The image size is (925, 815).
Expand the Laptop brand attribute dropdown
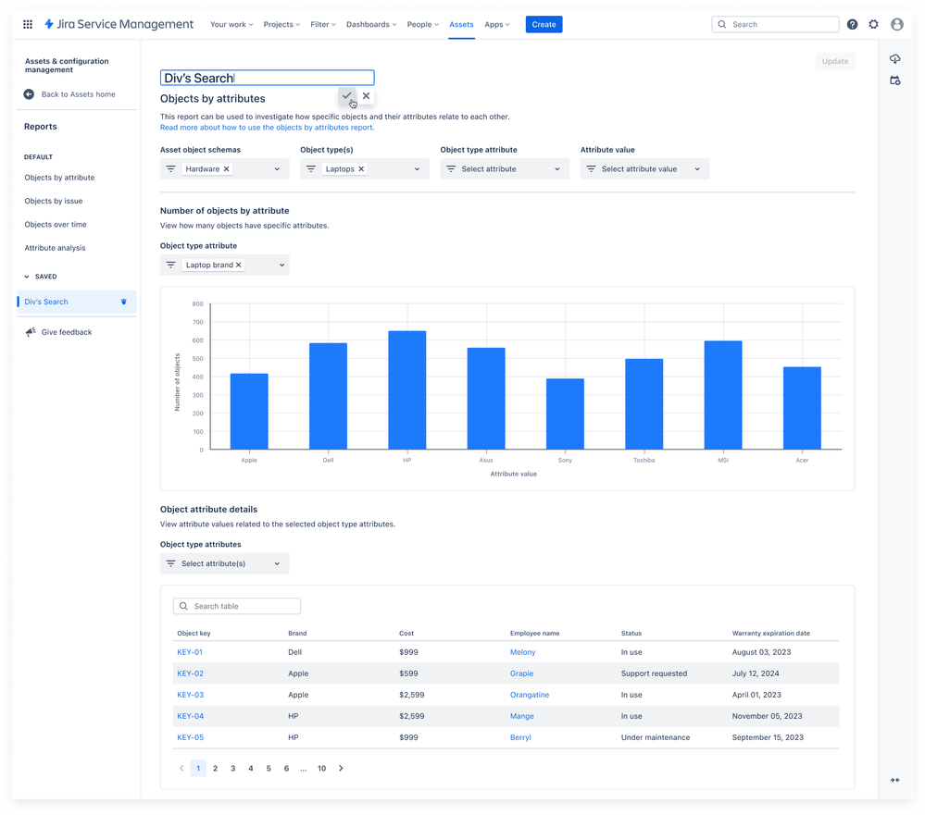tap(282, 265)
